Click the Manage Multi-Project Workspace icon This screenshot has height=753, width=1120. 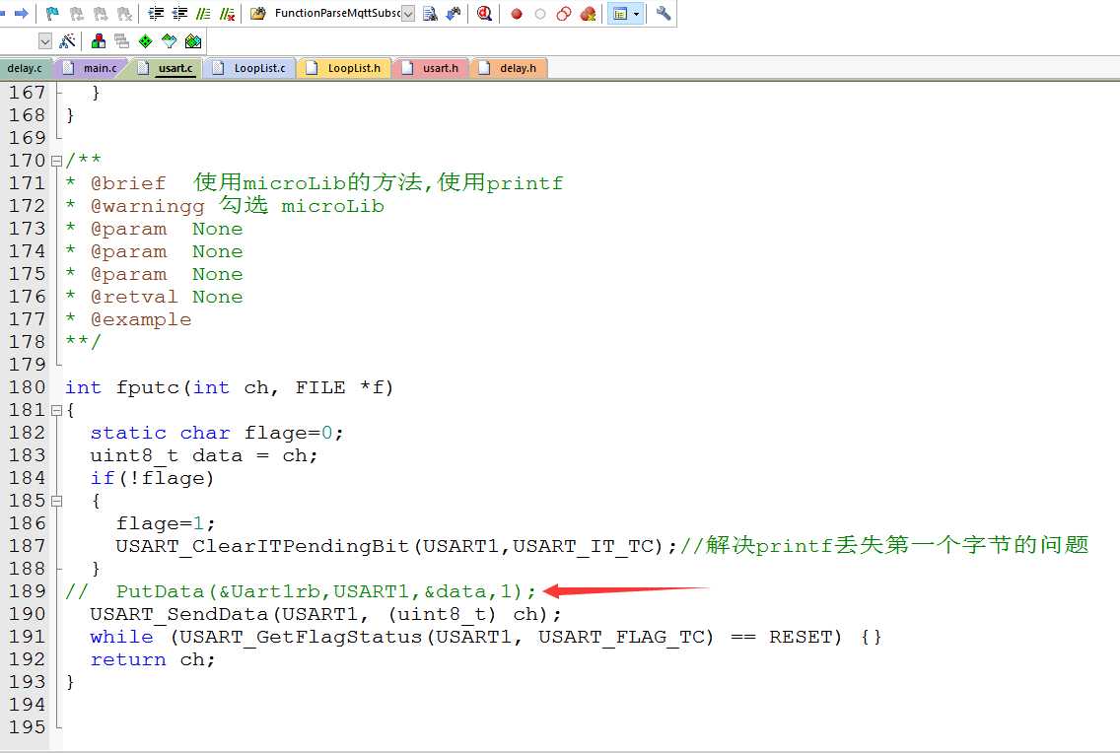pos(122,41)
